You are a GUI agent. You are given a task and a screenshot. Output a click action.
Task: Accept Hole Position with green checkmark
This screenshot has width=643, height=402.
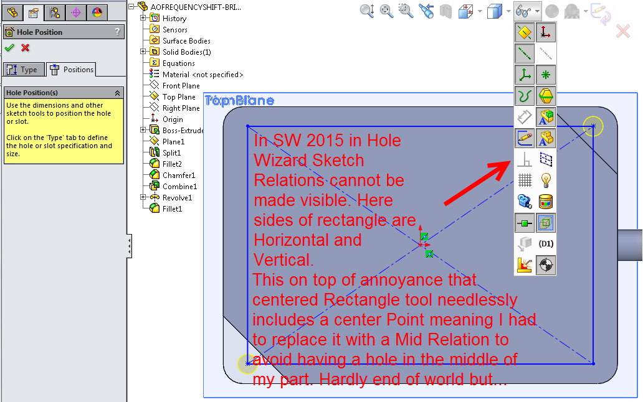click(x=9, y=48)
